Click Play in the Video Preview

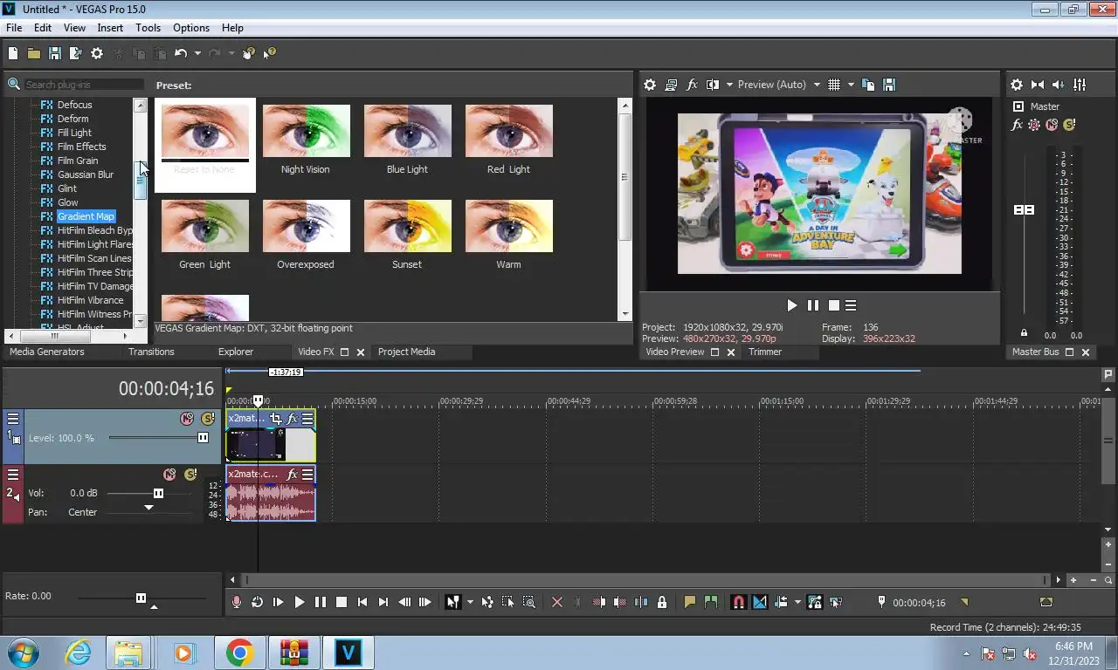[792, 305]
